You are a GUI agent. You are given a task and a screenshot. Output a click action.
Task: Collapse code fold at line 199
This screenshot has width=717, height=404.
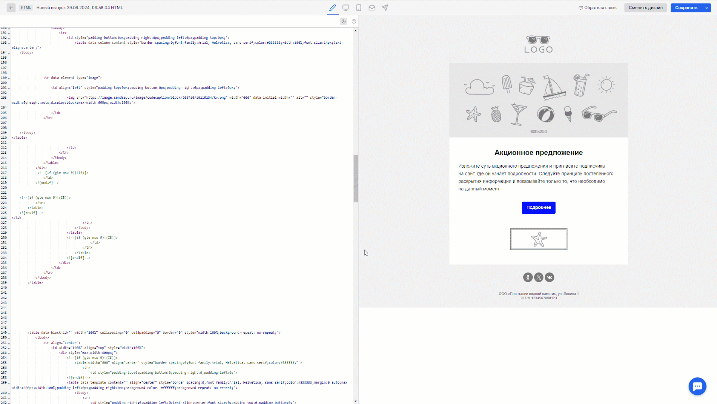coord(9,78)
